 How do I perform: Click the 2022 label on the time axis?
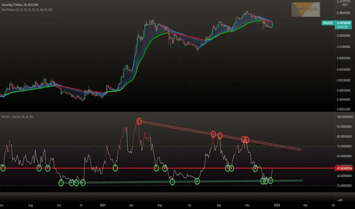click(277, 205)
